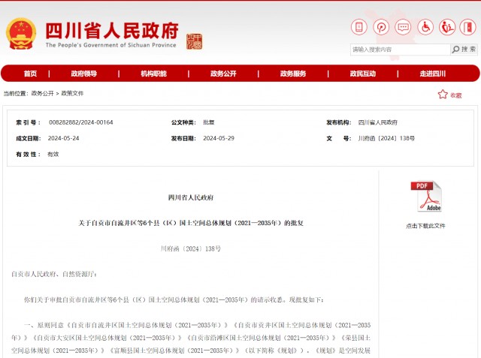481x358 pixels.
Task: Go to 首页 home in navigation bar
Action: point(30,74)
